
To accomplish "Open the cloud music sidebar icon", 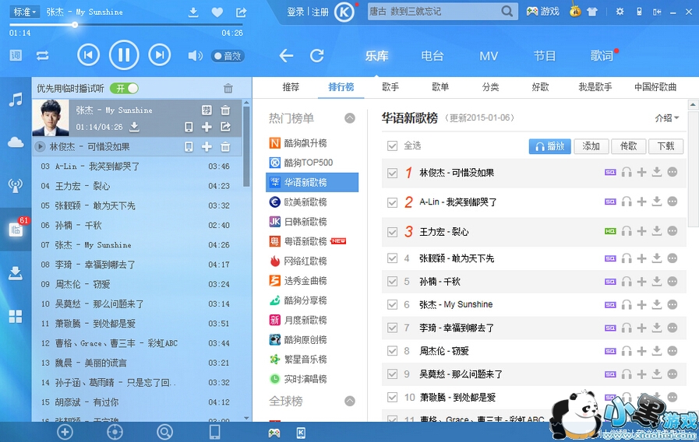I will click(16, 142).
